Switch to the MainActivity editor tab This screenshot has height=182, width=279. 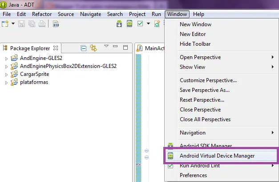point(150,48)
